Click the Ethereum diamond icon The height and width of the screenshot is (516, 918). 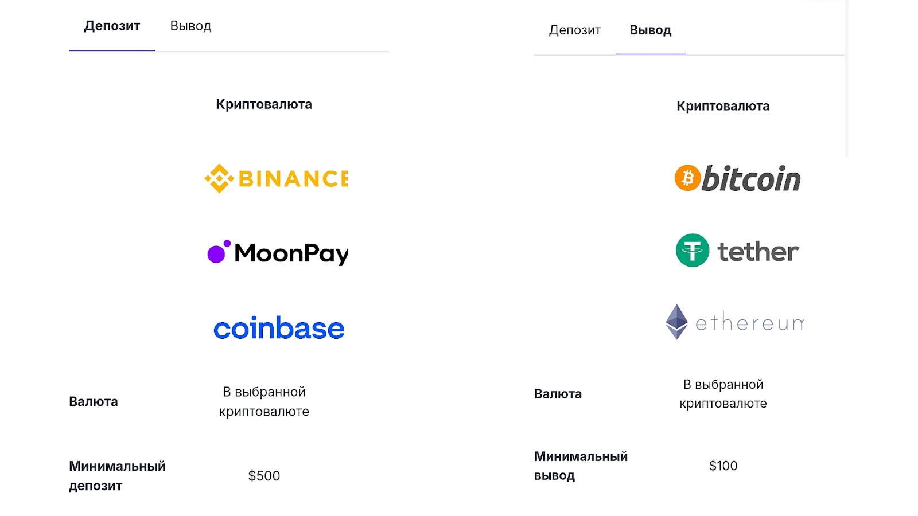676,322
